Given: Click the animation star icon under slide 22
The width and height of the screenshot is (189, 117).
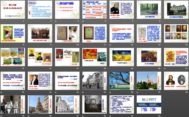Looking at the screenshot, I should 1,92.
